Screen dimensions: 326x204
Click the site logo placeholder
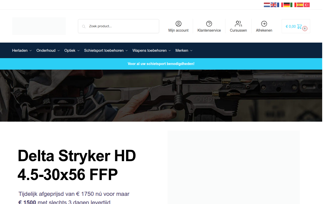pyautogui.click(x=39, y=26)
